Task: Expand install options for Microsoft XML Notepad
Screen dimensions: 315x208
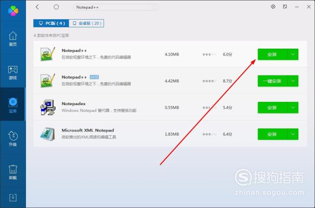Action: [x=293, y=134]
